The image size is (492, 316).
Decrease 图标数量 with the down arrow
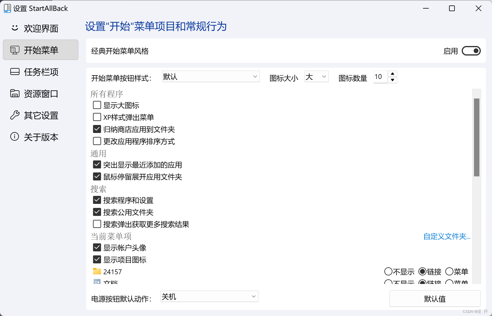[x=393, y=80]
